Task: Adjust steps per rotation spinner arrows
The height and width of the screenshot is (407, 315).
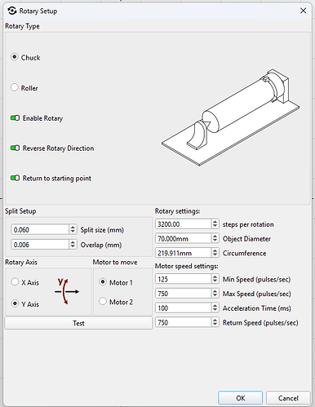Action: coord(215,224)
